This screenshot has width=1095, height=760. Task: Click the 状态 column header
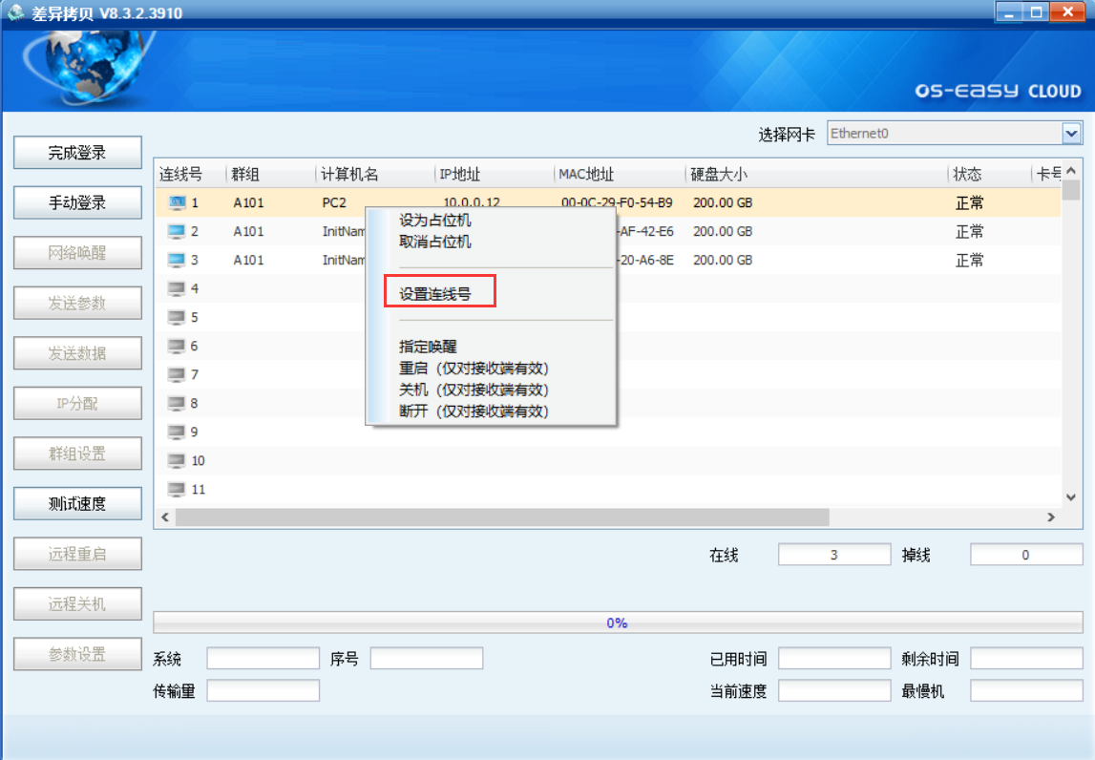(x=968, y=175)
